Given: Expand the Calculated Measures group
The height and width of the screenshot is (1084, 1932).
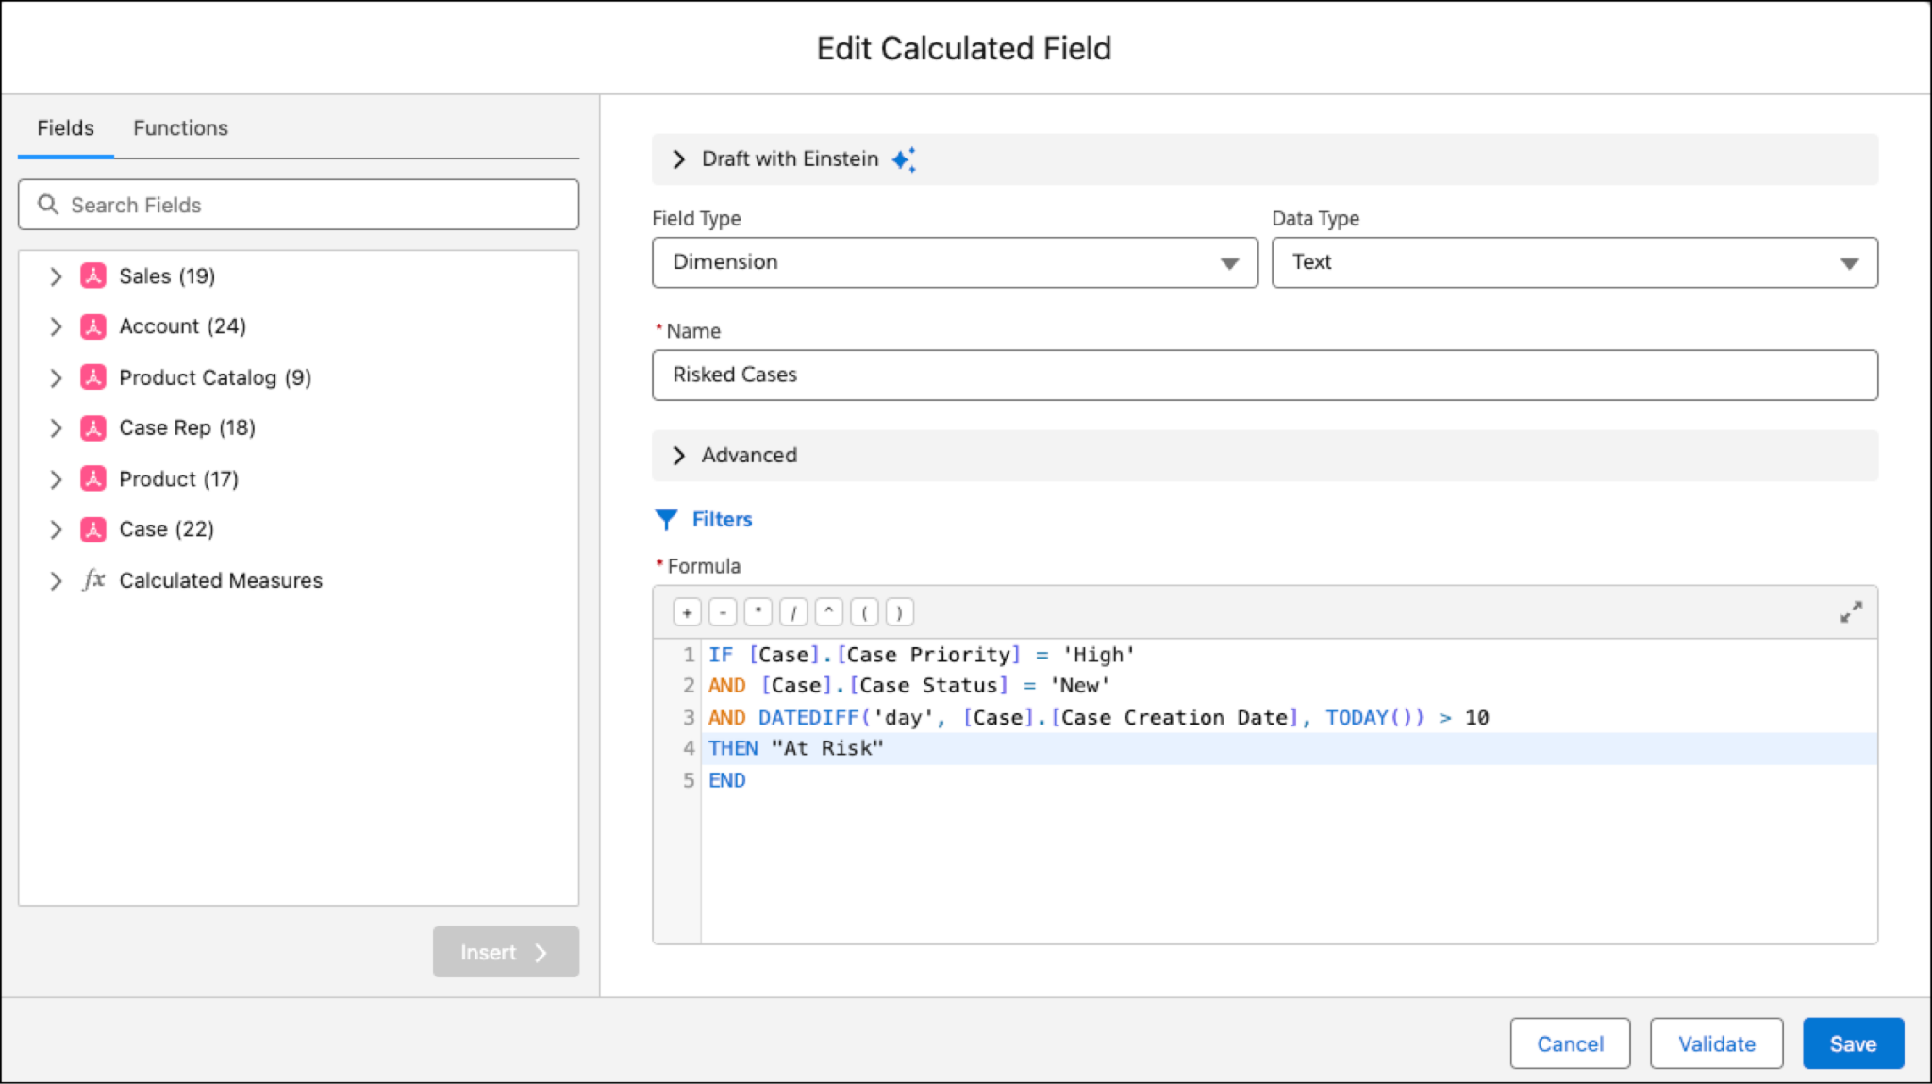Looking at the screenshot, I should click(56, 580).
